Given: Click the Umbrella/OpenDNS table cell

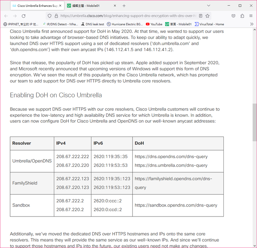Looking at the screenshot, I should (32, 161).
